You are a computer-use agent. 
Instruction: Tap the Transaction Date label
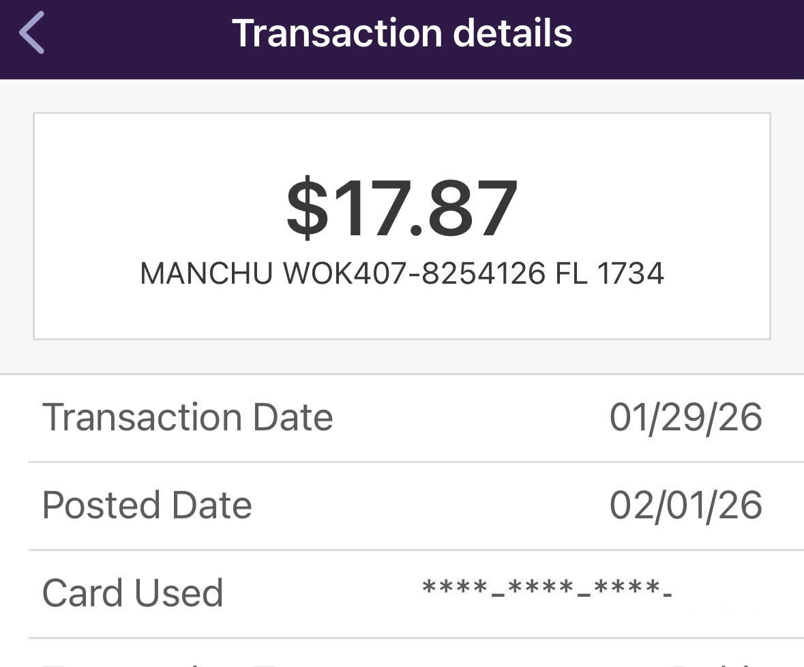point(188,417)
